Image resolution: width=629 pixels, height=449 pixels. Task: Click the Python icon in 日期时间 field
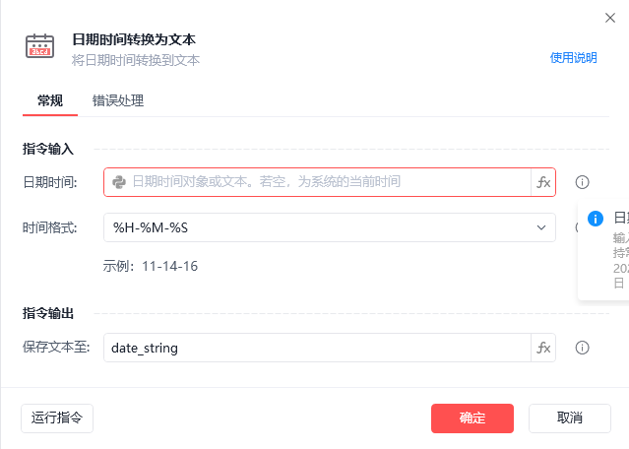118,182
